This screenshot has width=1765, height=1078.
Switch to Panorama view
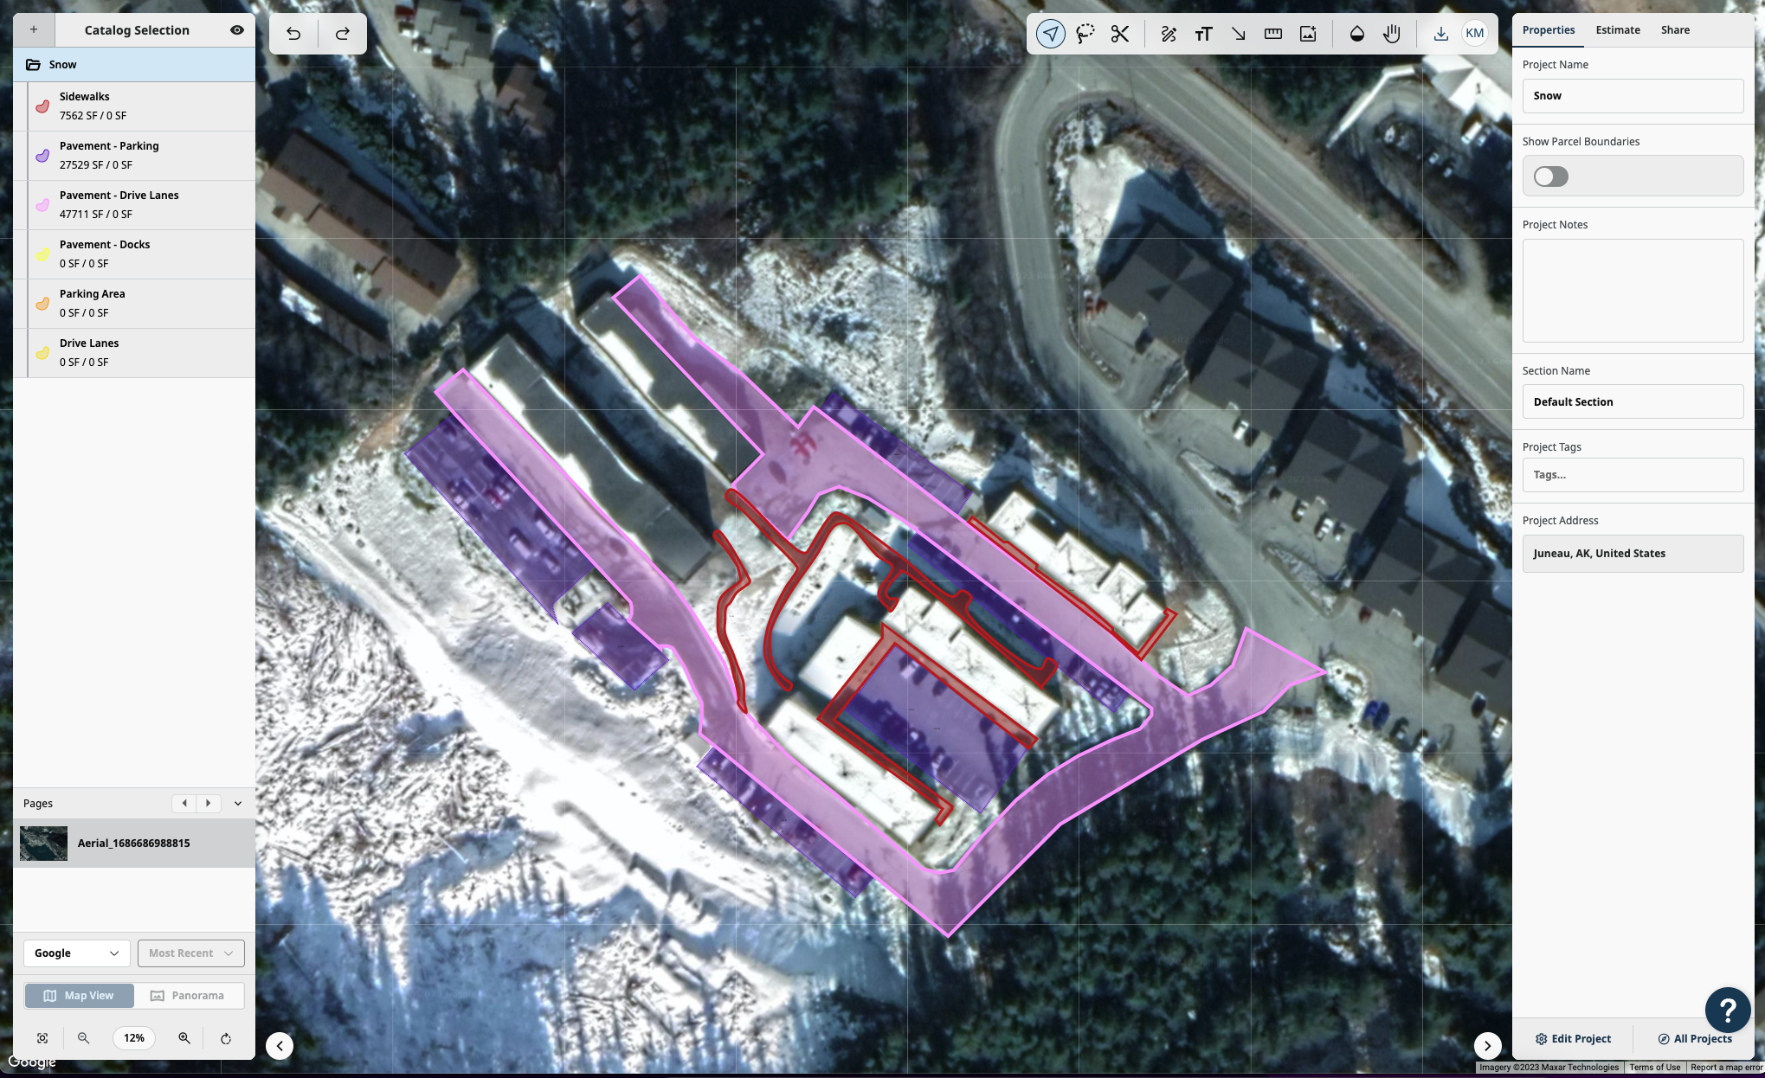[188, 996]
